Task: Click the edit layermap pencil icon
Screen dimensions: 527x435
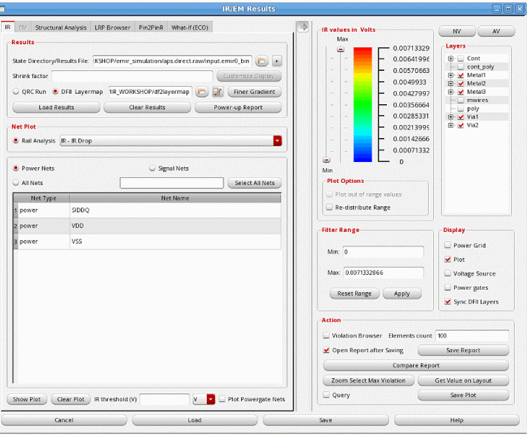Action: click(218, 92)
